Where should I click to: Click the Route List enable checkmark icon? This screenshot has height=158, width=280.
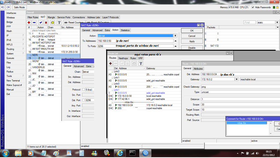tap(122, 63)
